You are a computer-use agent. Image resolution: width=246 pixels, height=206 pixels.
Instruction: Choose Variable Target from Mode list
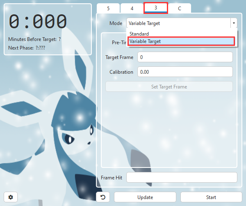[181, 41]
